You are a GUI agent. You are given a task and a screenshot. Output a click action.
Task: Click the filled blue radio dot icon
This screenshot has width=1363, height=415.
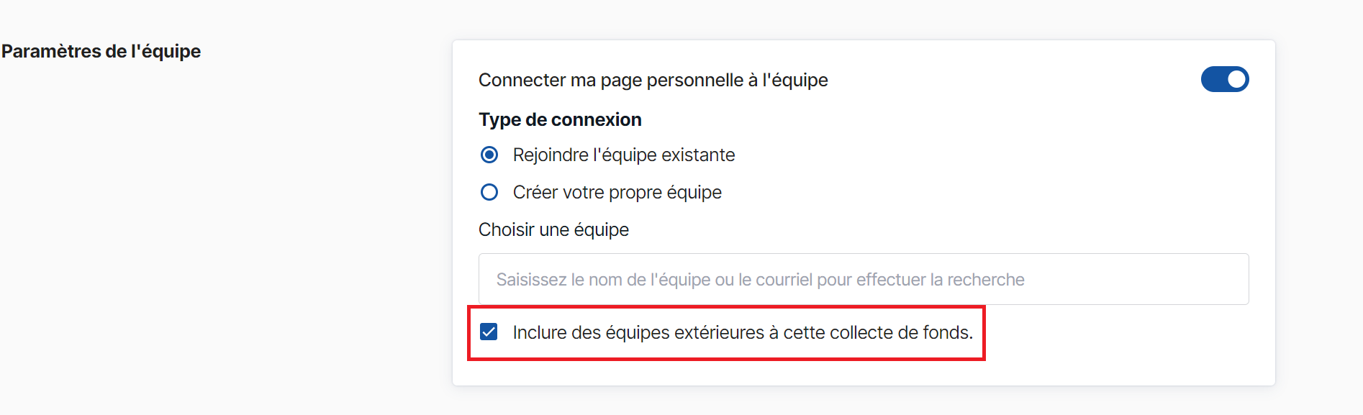[489, 155]
